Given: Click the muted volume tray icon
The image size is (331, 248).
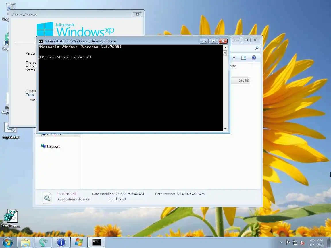Looking at the screenshot, I should (302, 243).
